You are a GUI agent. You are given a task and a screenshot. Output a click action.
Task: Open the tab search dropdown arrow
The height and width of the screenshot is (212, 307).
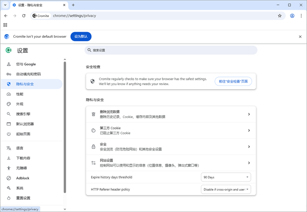pos(5,5)
